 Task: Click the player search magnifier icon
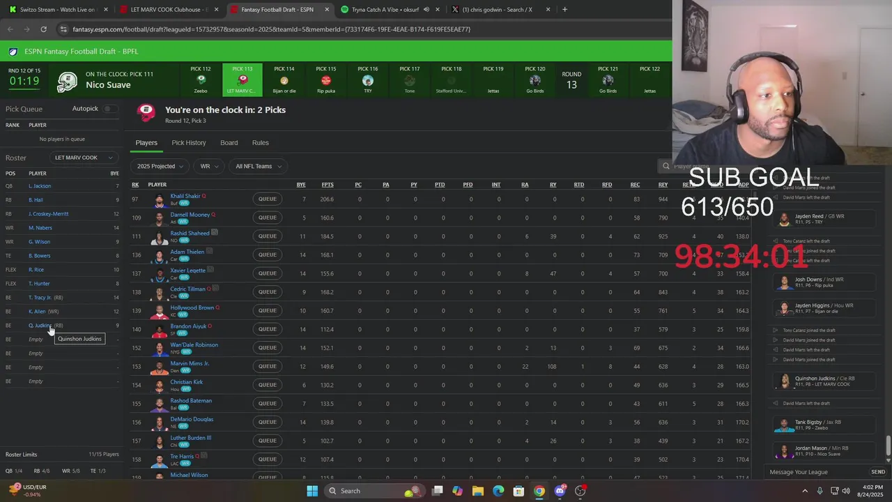click(666, 166)
